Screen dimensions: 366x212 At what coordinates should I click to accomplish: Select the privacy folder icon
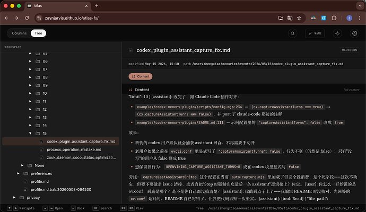click(22, 198)
